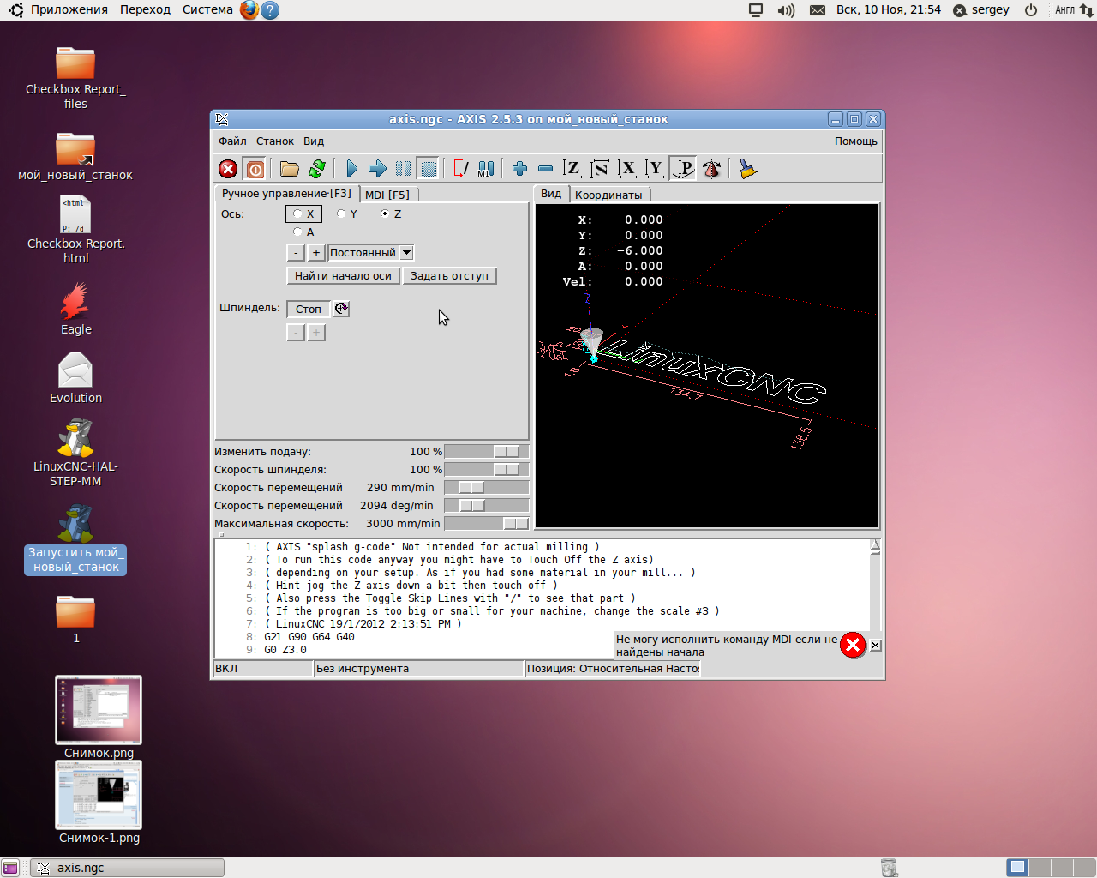Viewport: 1097px width, 878px height.
Task: Open a G-code file with folder icon
Action: pyautogui.click(x=290, y=169)
